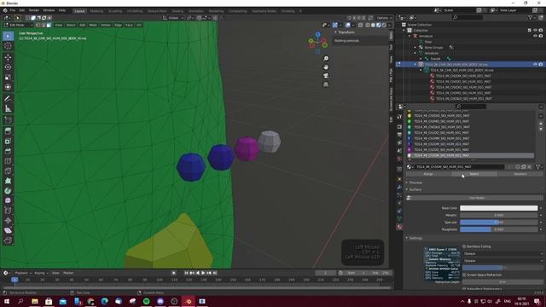This screenshot has width=546, height=307.
Task: Open the Global transform orientation dropdown
Action: pos(172,18)
